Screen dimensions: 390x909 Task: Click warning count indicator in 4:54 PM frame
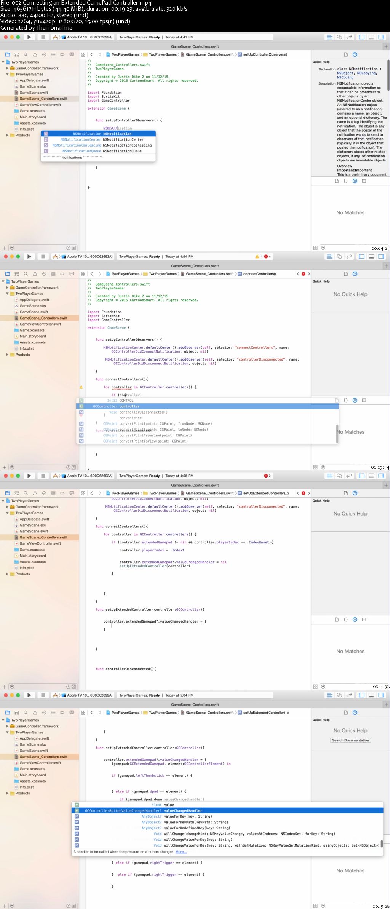(259, 256)
